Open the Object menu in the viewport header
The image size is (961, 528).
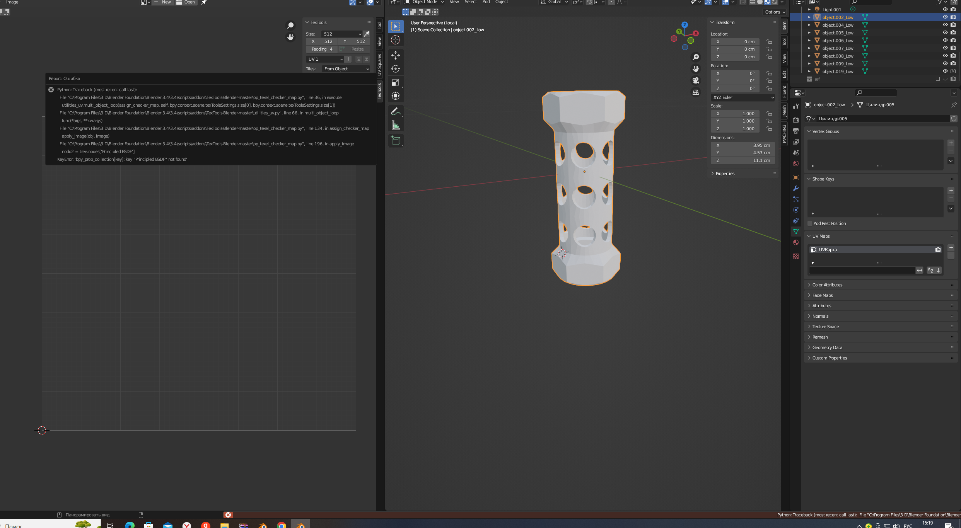click(x=501, y=2)
